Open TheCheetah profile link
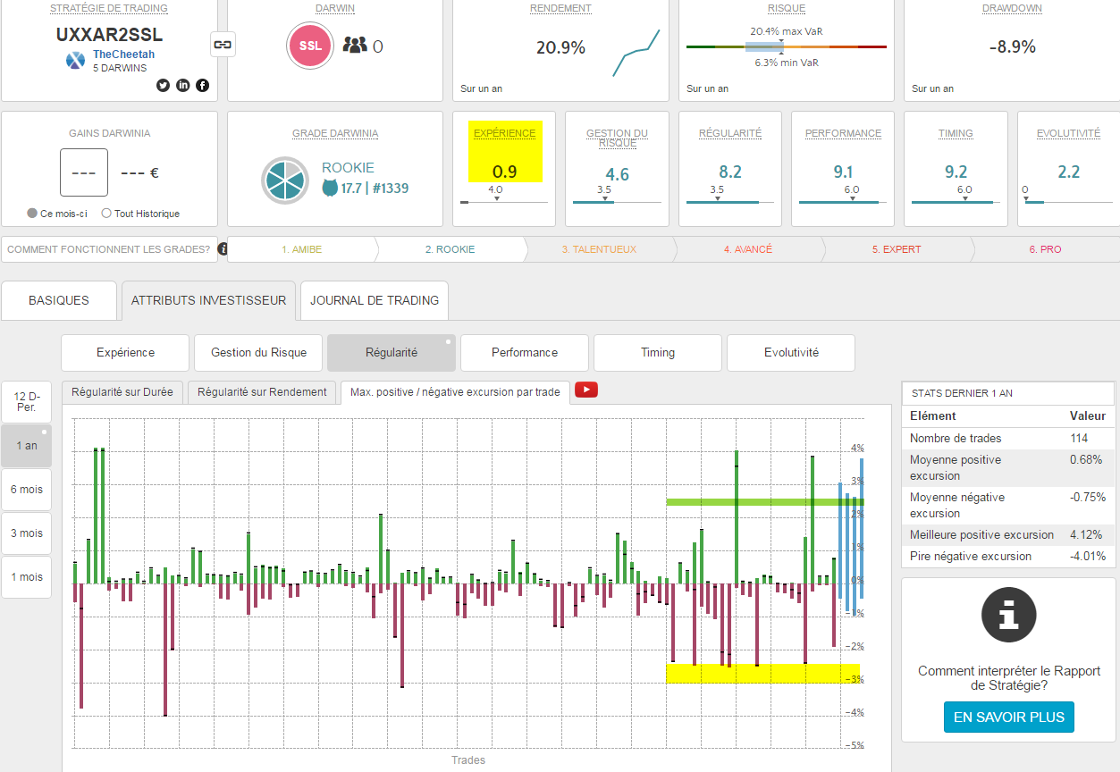 pyautogui.click(x=123, y=55)
